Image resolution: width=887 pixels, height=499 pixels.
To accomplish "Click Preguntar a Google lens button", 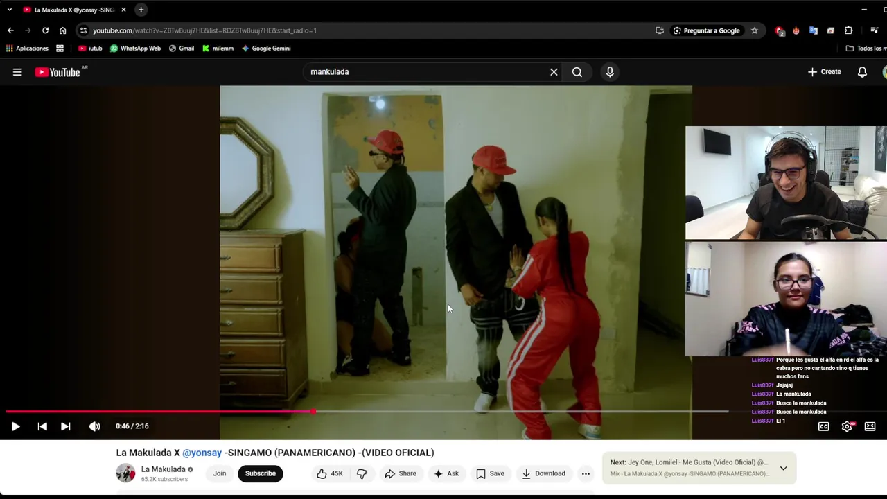I will coord(706,30).
